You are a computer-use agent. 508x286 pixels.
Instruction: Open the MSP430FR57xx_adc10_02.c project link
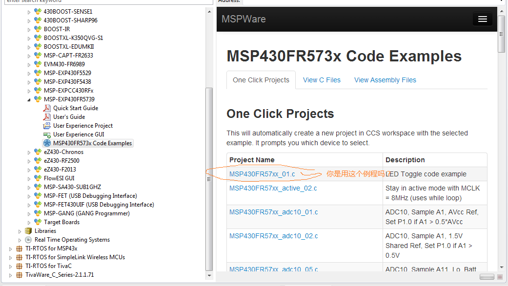273,236
